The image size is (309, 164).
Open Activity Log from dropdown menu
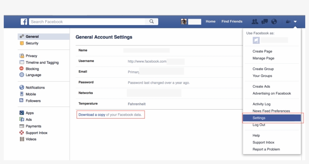(x=262, y=104)
